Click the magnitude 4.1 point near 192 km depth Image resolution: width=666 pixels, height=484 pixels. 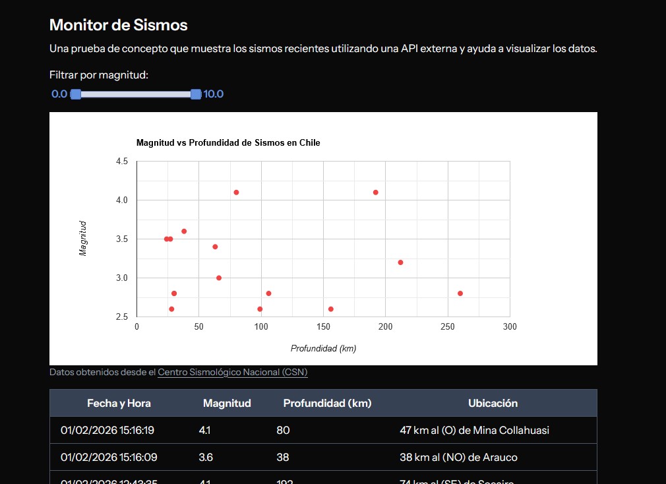pyautogui.click(x=376, y=192)
